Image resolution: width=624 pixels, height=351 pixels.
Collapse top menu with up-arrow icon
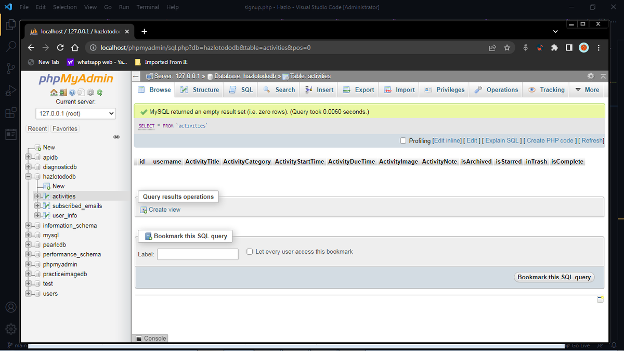(x=603, y=76)
